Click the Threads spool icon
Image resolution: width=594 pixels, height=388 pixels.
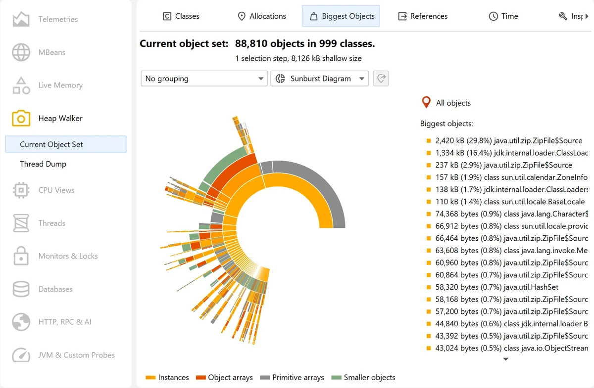[21, 223]
